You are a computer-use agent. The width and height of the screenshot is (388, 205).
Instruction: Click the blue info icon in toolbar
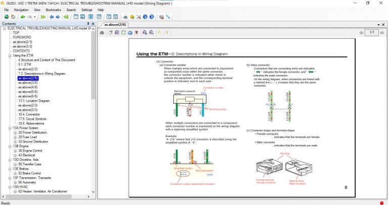coord(144,17)
